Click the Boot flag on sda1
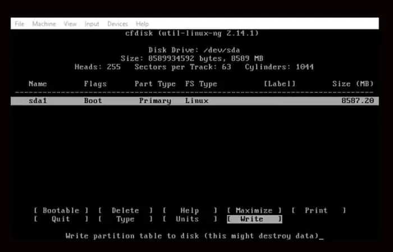This screenshot has width=393, height=252. (93, 101)
